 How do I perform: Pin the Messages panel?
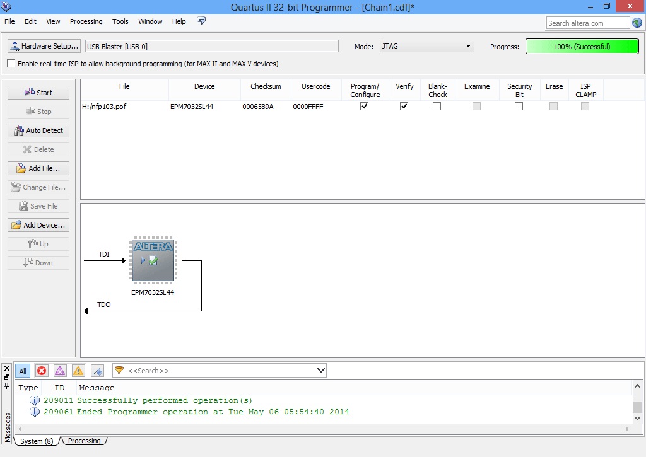[6, 385]
